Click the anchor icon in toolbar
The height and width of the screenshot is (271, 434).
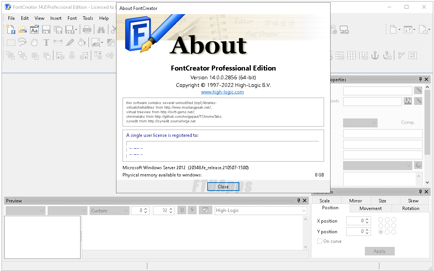pyautogui.click(x=375, y=56)
